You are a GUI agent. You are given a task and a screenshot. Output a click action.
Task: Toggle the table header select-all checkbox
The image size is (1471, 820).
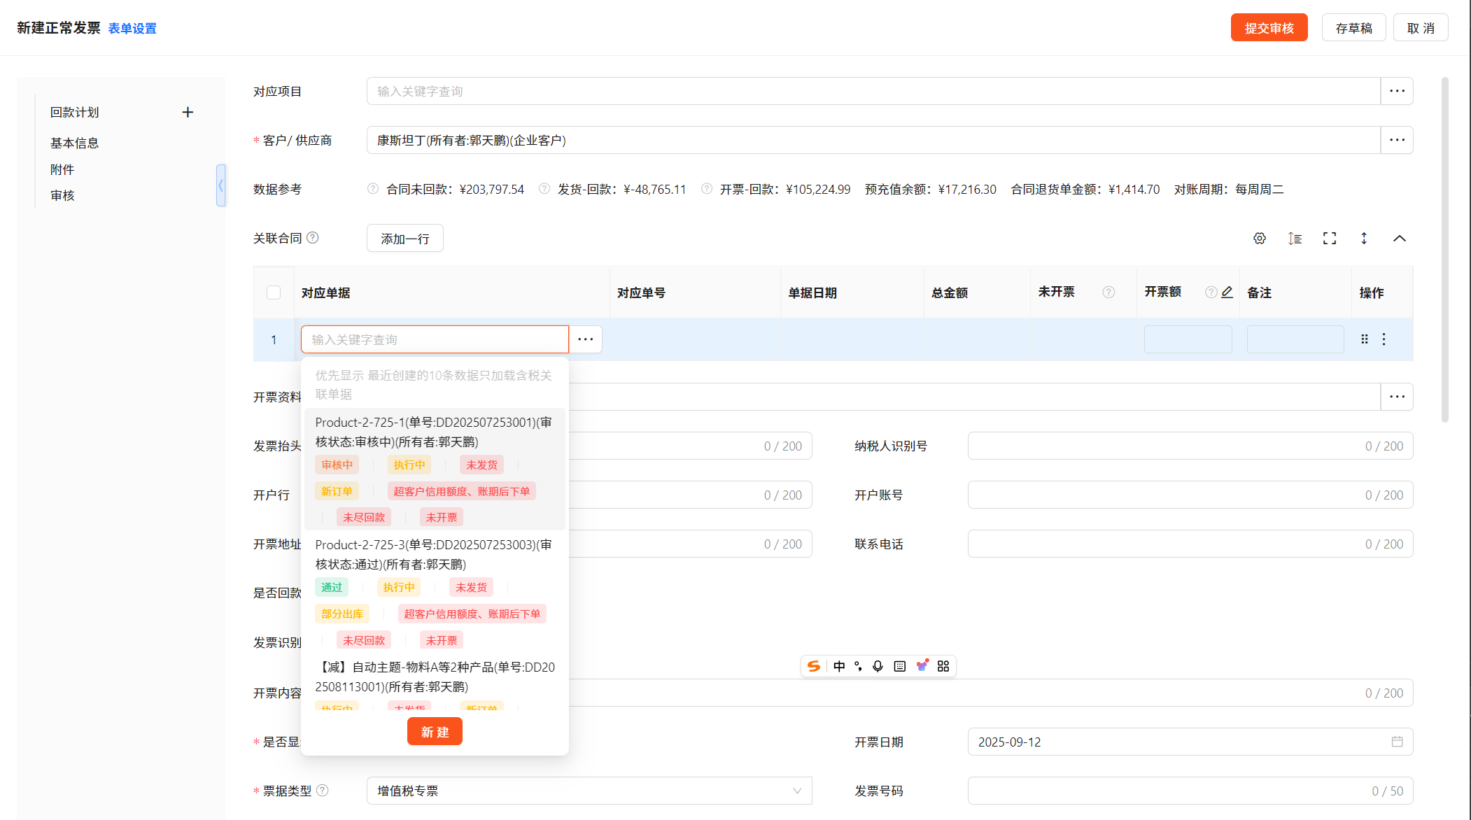coord(274,292)
